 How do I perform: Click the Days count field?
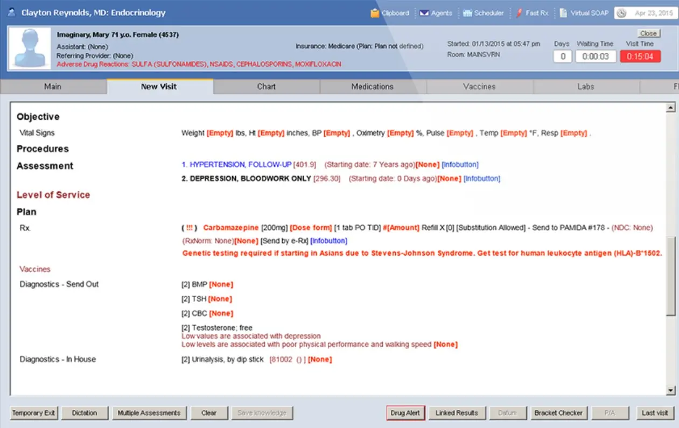[562, 56]
